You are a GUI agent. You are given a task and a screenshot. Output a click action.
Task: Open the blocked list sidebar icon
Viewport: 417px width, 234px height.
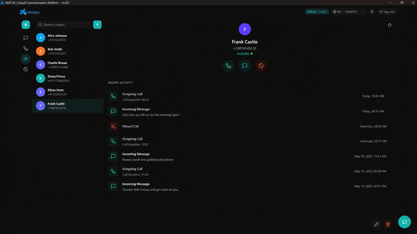pos(26,69)
